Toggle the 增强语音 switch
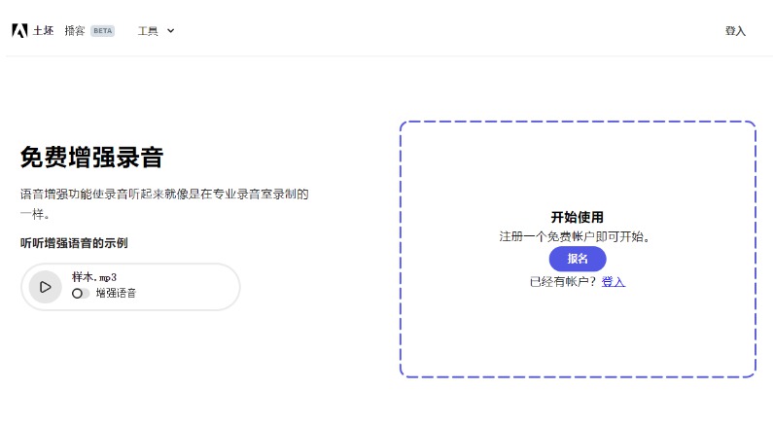Image resolution: width=773 pixels, height=425 pixels. click(x=81, y=293)
